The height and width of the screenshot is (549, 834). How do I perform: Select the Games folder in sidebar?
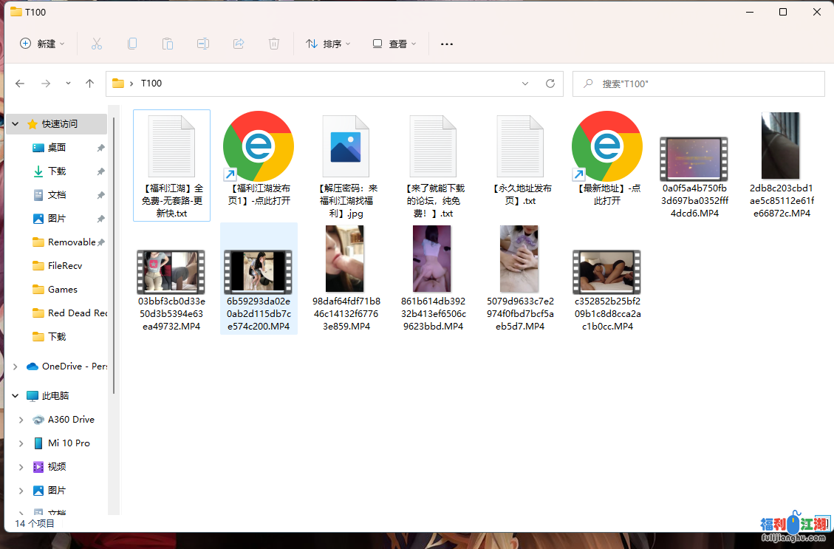pyautogui.click(x=62, y=290)
